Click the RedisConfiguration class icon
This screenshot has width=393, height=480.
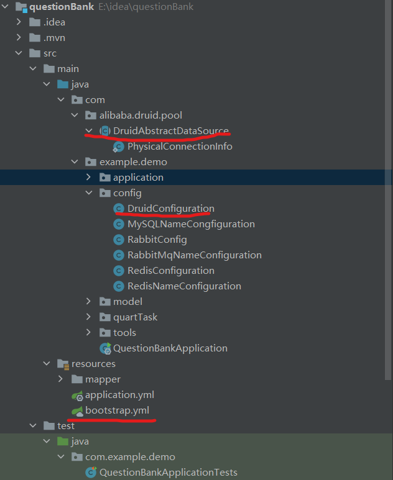pyautogui.click(x=119, y=271)
